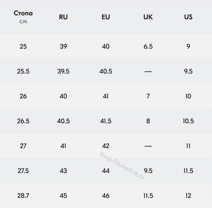Click the EU column header
The width and height of the screenshot is (212, 208).
click(x=106, y=17)
